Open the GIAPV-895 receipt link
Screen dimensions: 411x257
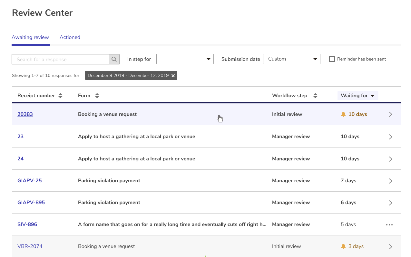pyautogui.click(x=31, y=203)
